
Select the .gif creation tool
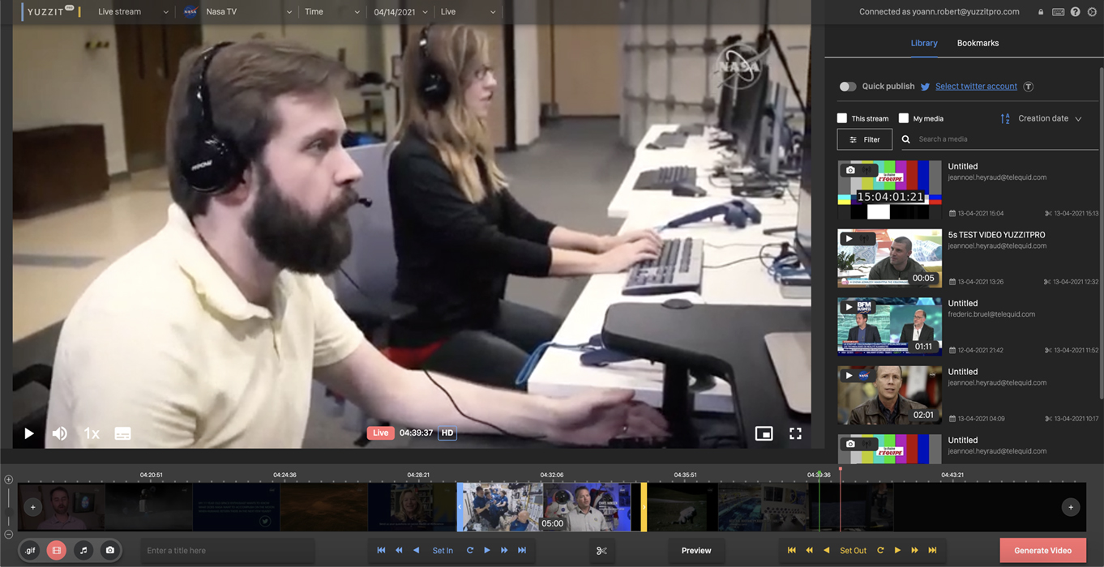click(29, 550)
